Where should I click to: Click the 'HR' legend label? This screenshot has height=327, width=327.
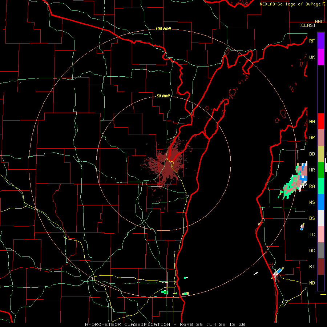click(x=312, y=170)
